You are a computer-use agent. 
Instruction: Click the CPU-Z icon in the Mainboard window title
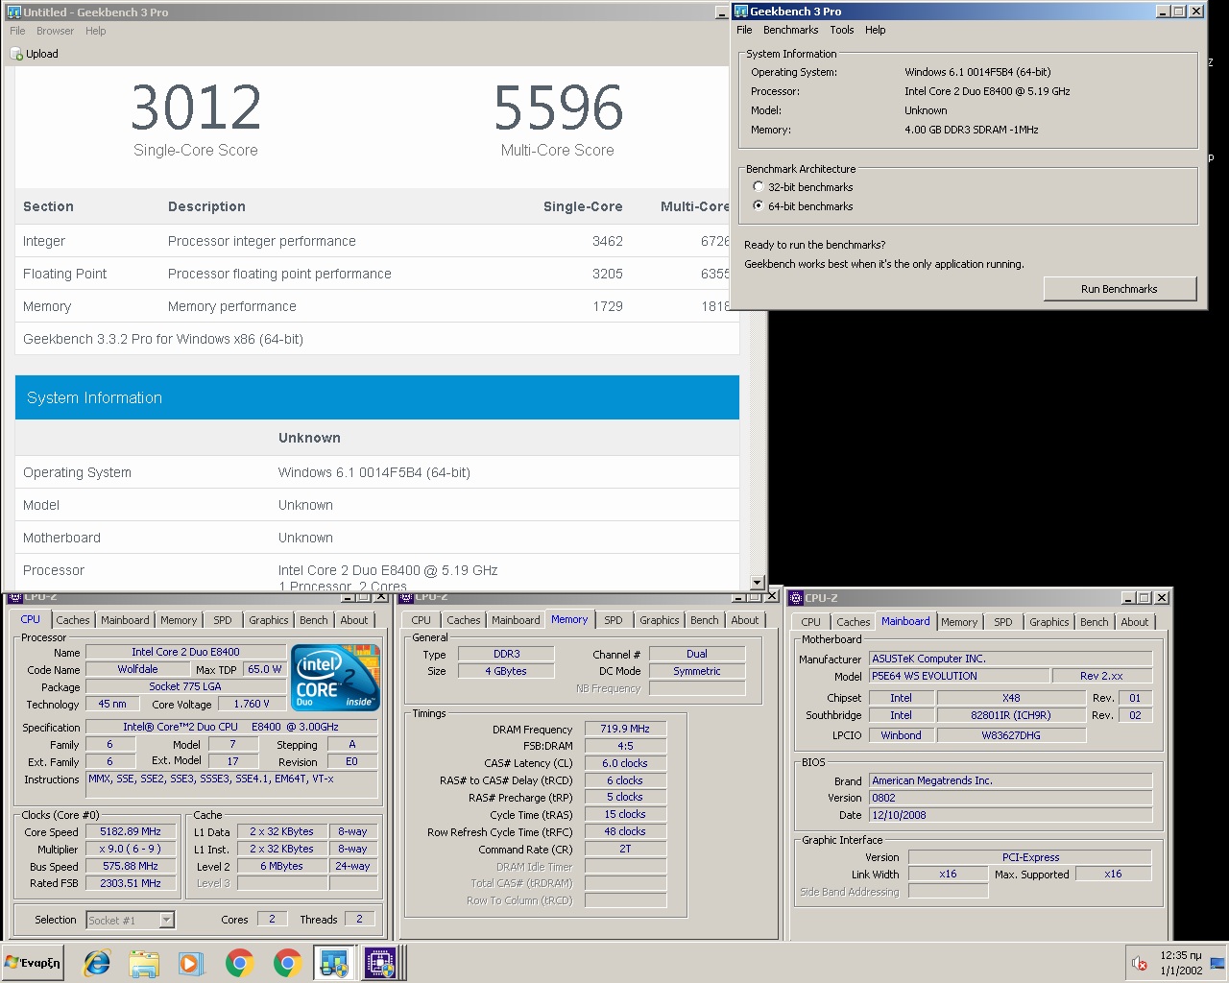[x=795, y=598]
